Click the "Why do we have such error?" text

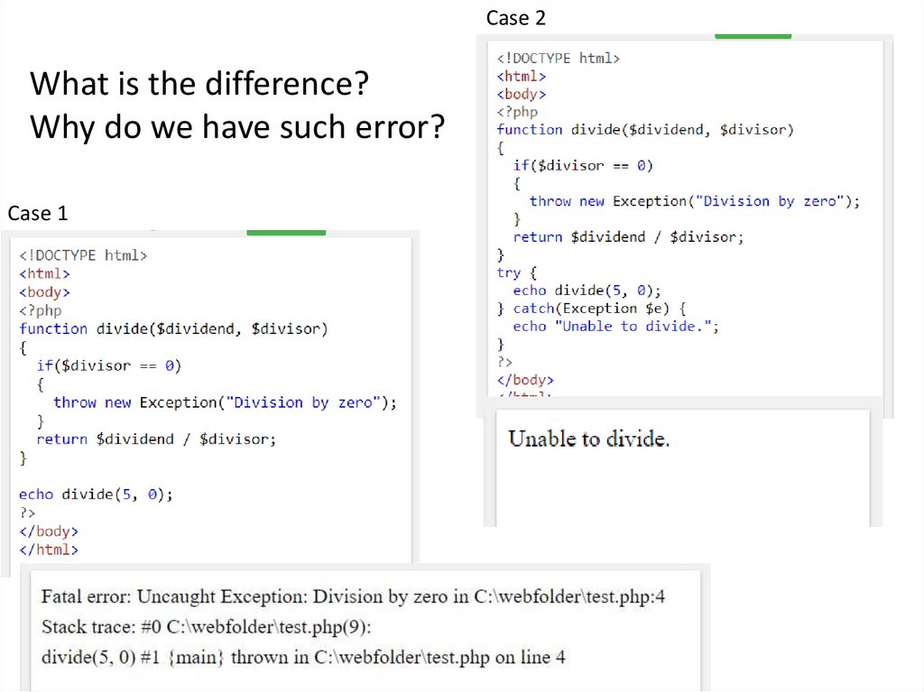[x=237, y=127]
